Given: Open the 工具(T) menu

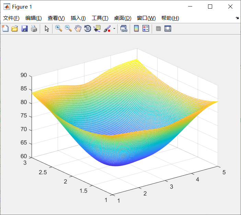Looking at the screenshot, I should tap(100, 18).
